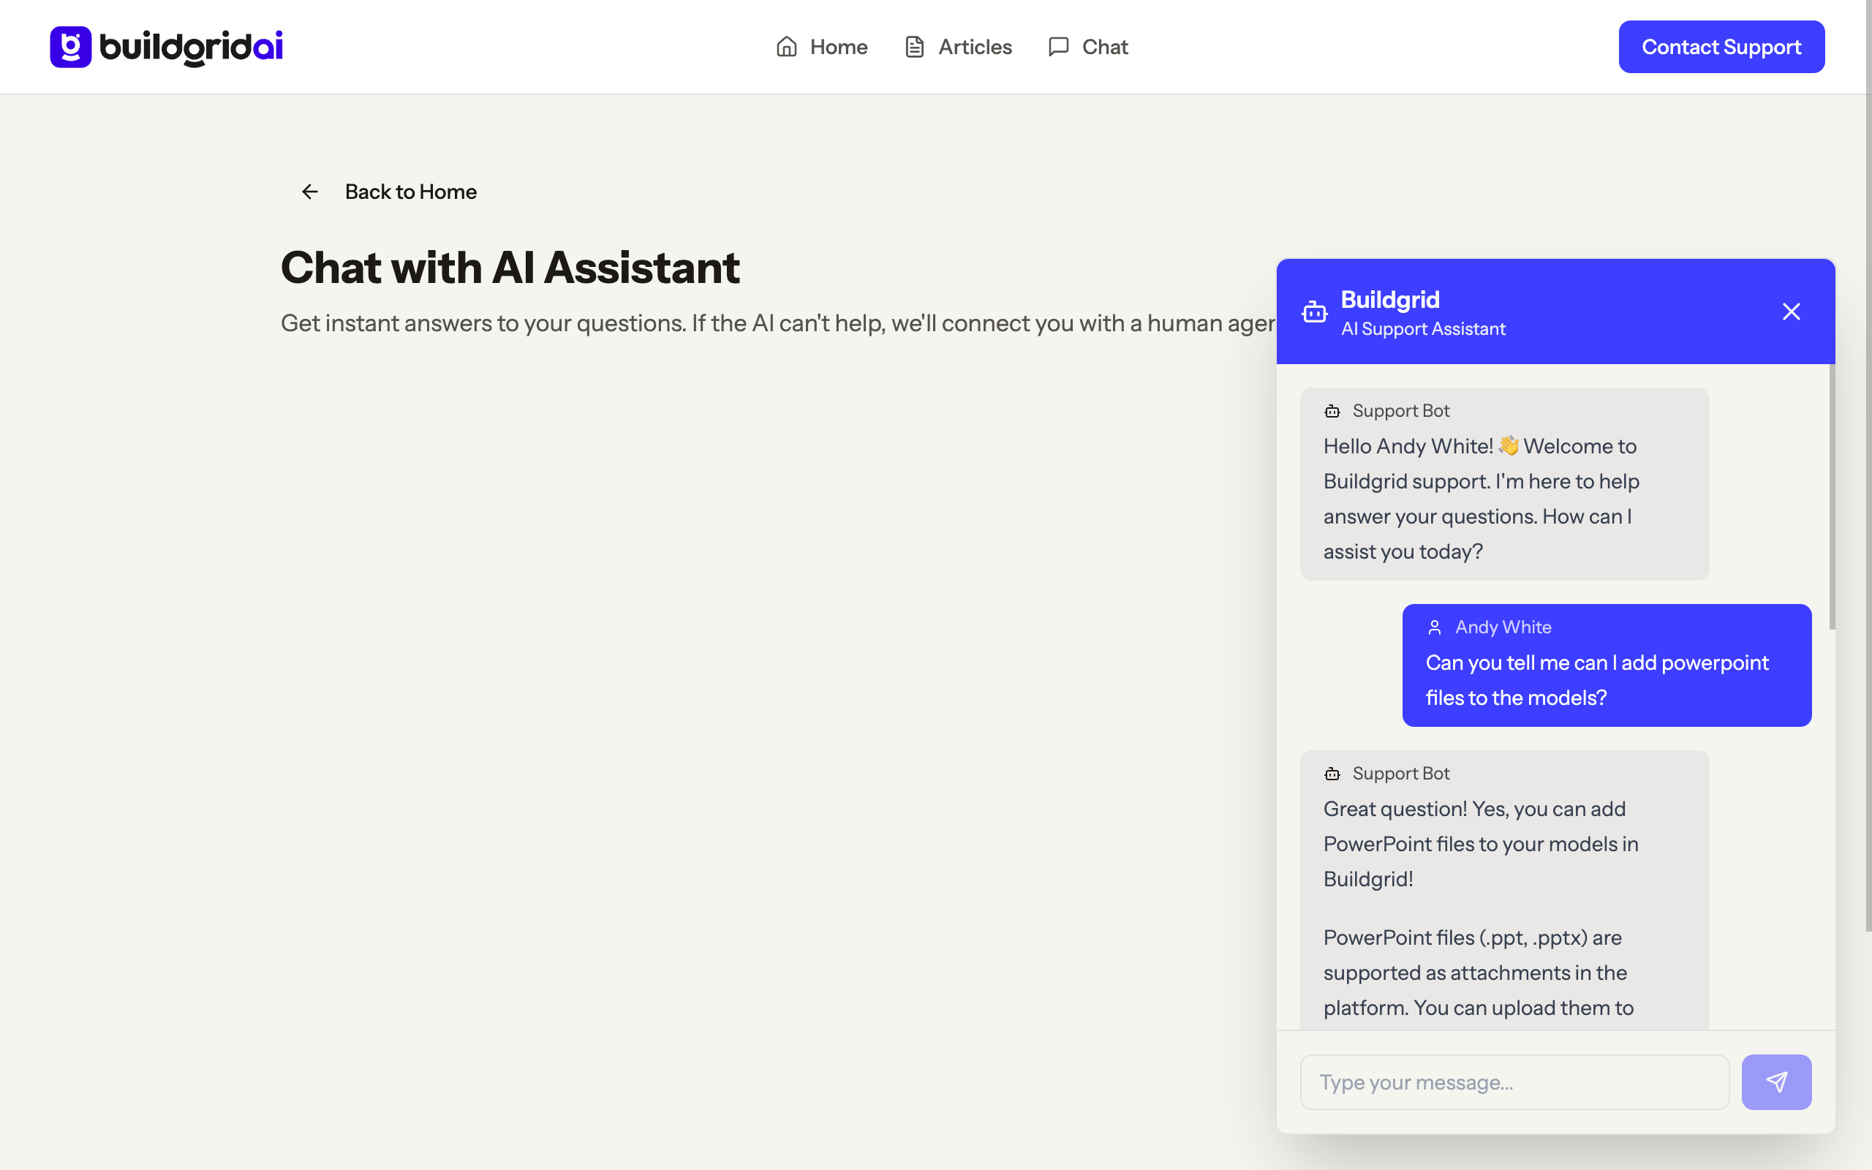
Task: Click the buildgrid logo icon
Action: coord(70,46)
